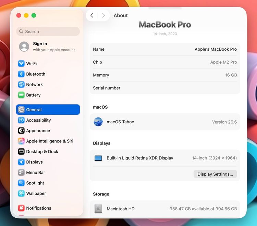The width and height of the screenshot is (257, 226).
Task: Select Wallpaper in the sidebar
Action: (x=48, y=193)
